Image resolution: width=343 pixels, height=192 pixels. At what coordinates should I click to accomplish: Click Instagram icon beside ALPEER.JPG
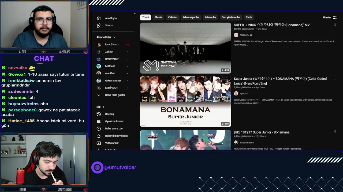86,52
